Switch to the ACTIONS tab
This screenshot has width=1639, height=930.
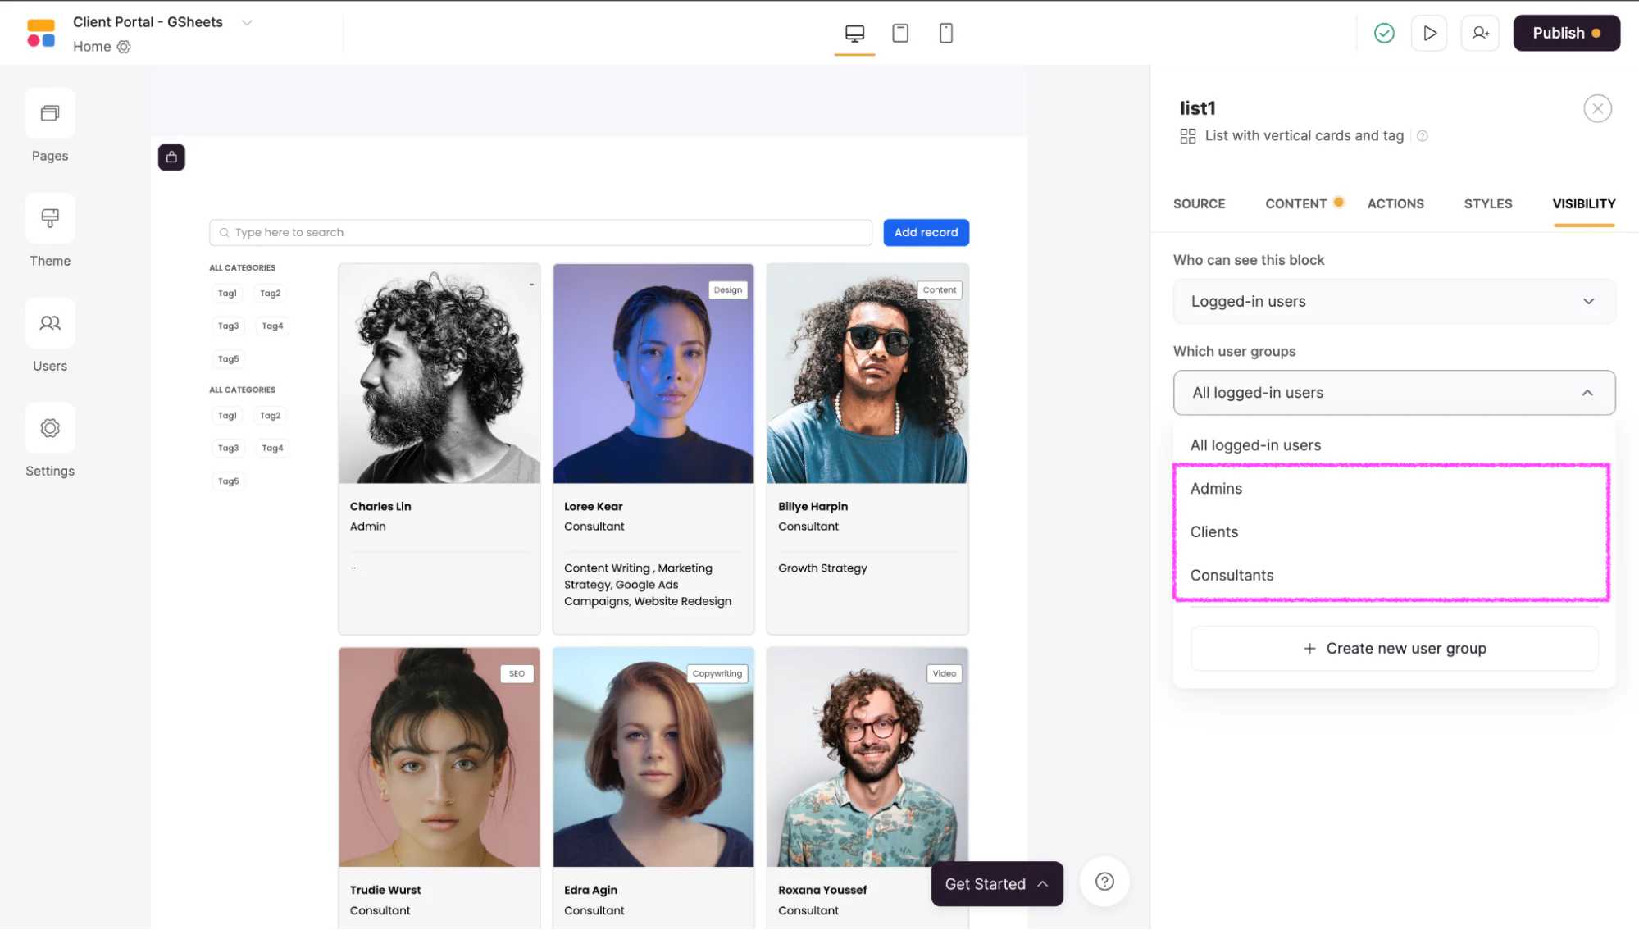[x=1395, y=203]
